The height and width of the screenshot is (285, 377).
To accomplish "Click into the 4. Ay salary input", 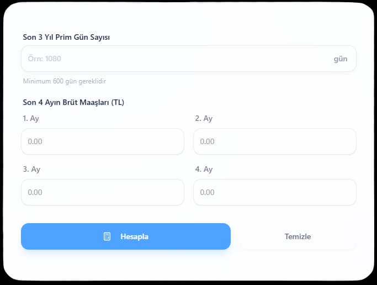I will click(274, 192).
